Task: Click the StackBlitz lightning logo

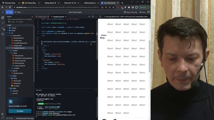Action: [x=3, y=12]
